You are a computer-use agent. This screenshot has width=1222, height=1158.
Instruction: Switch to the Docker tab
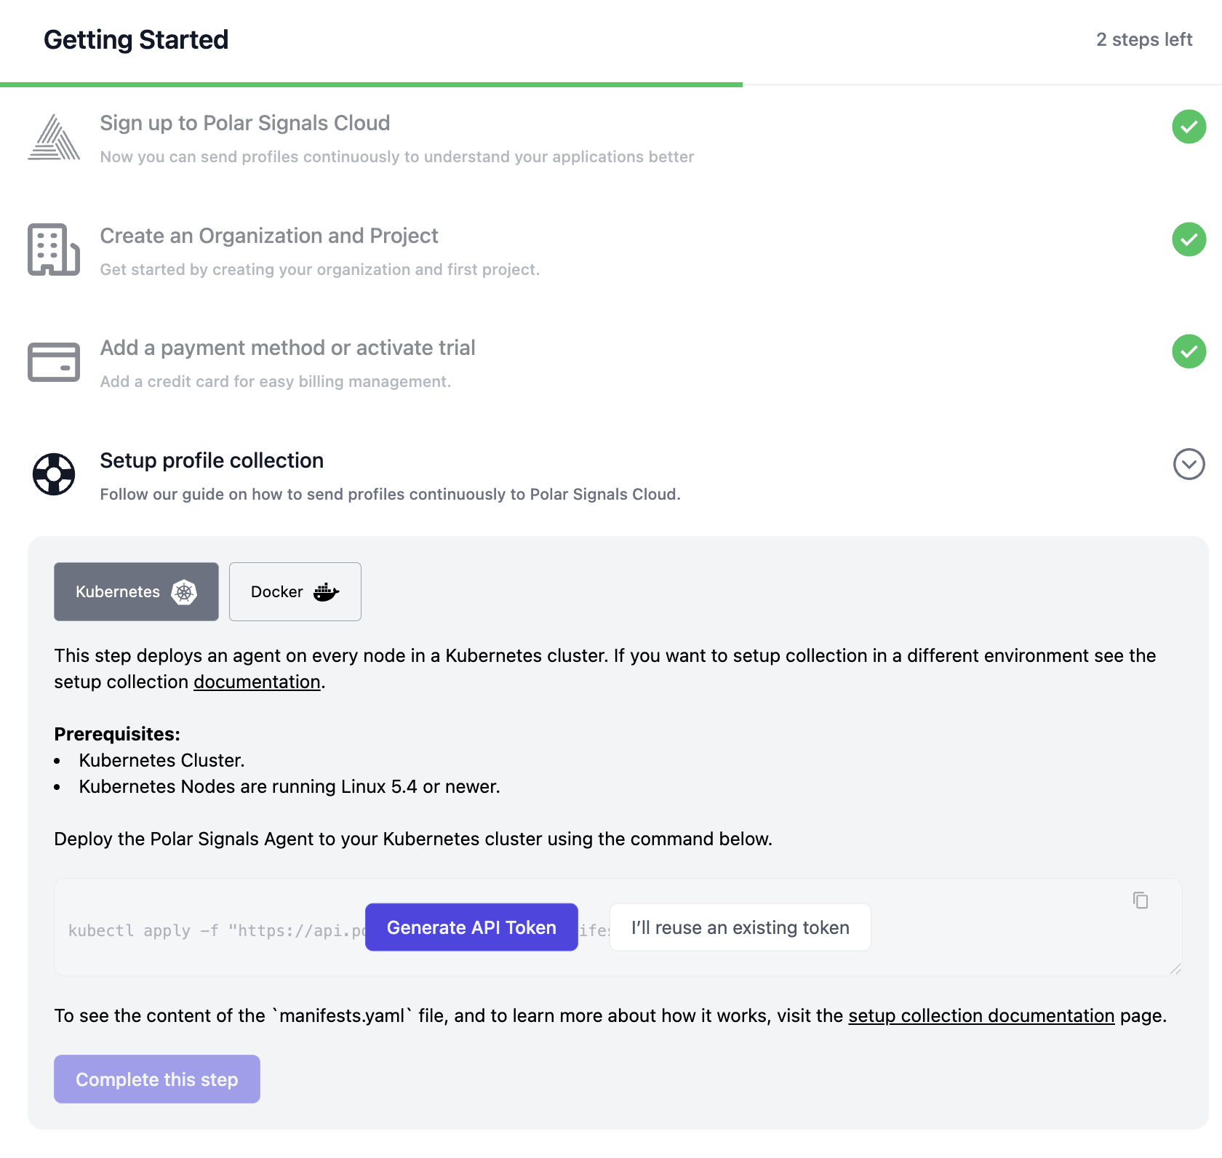(295, 591)
